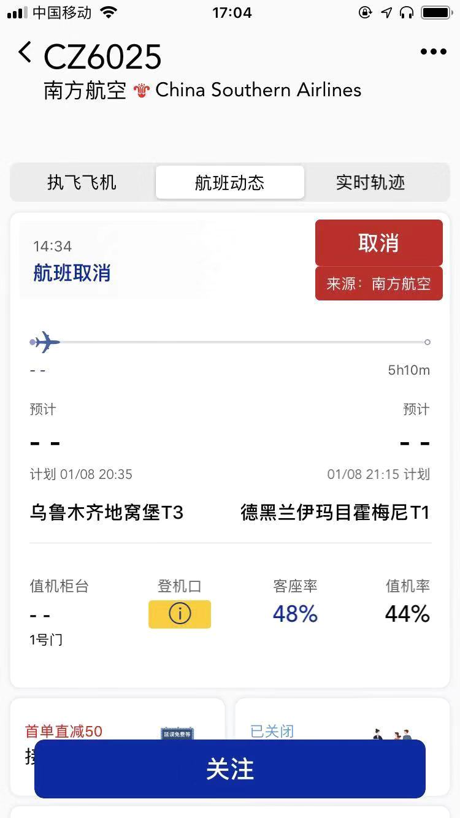This screenshot has width=460, height=818.
Task: Switch to 执飞飞机 tab
Action: coord(82,182)
